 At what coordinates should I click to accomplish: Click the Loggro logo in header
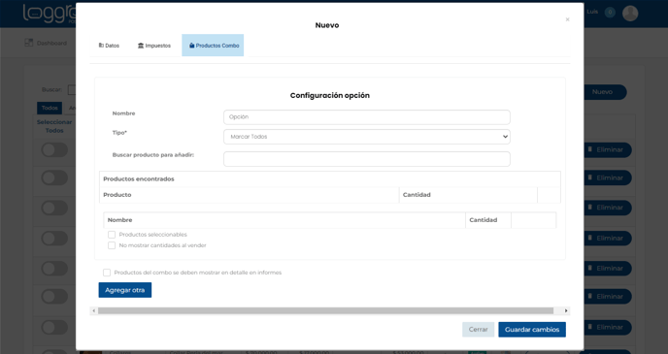(x=49, y=14)
